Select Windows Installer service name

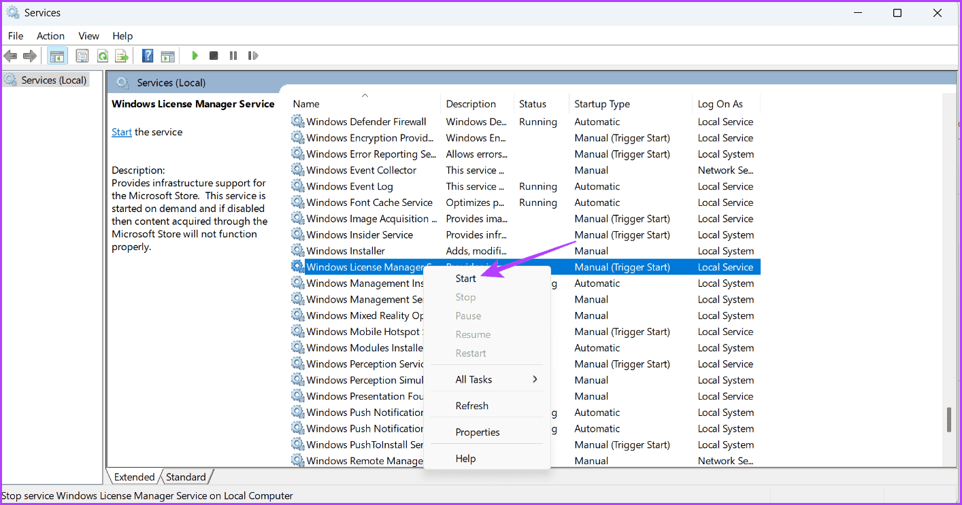pyautogui.click(x=346, y=251)
